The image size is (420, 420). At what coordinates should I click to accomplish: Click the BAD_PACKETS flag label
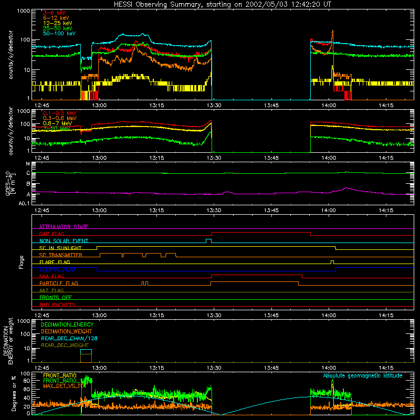coord(57,304)
